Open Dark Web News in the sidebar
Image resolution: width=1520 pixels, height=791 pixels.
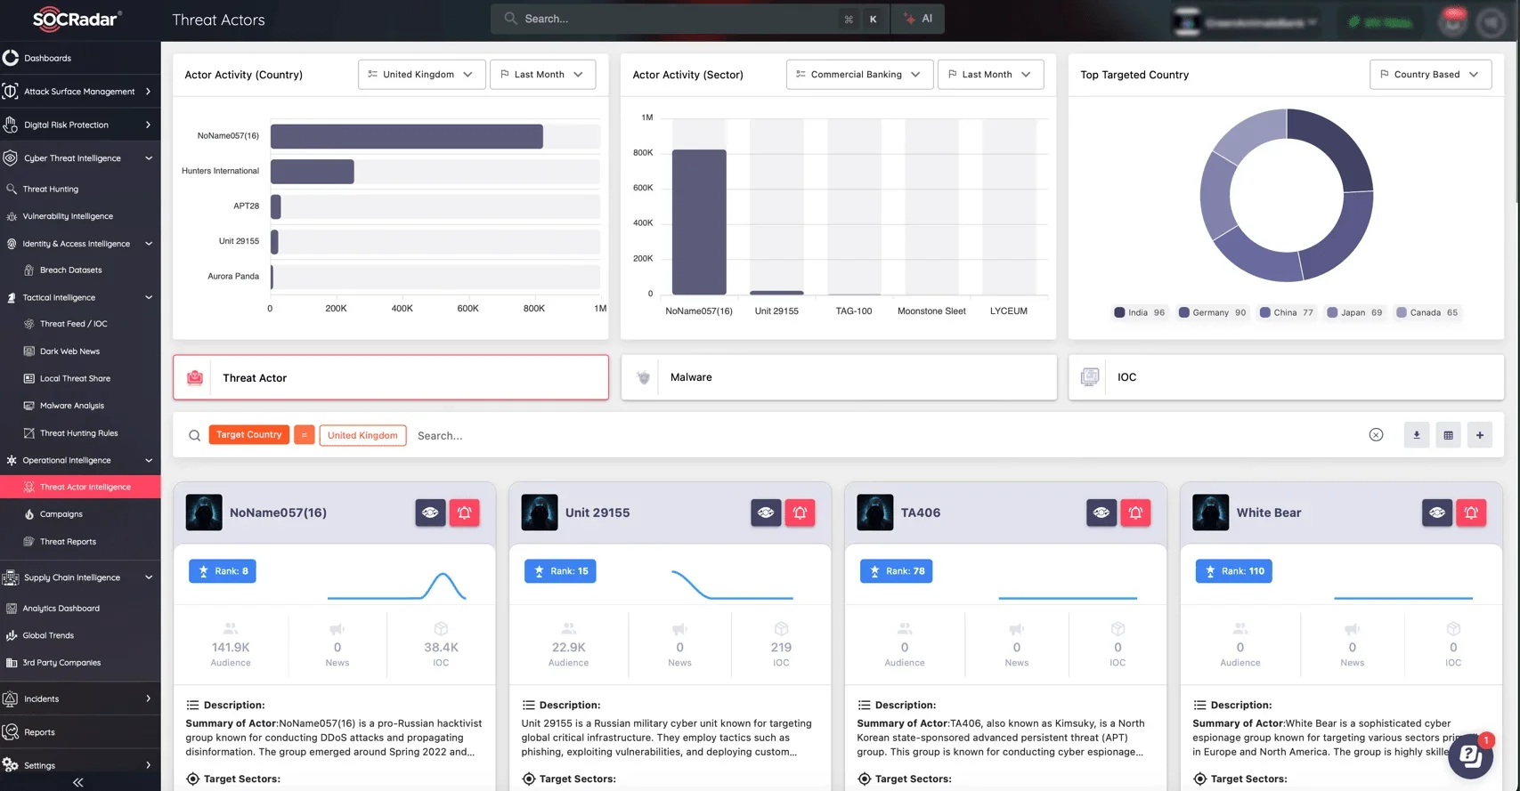click(x=69, y=351)
